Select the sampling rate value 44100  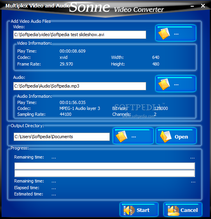point(65,114)
